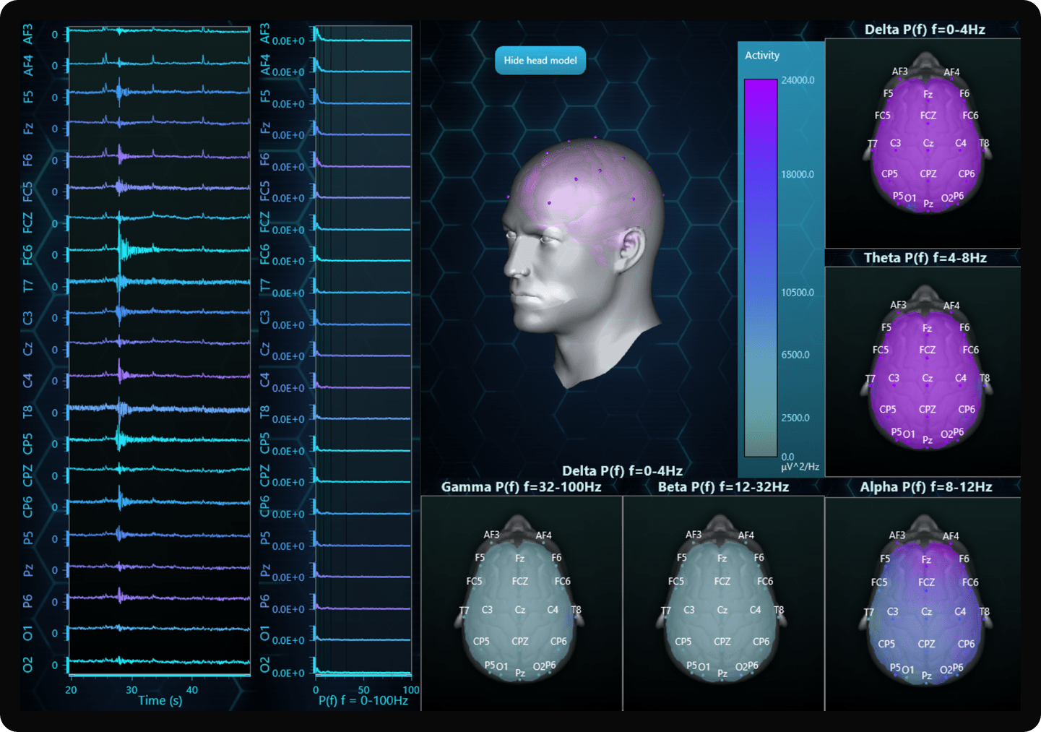Click the Activity color scale bar
Viewport: 1041px width, 732px height.
click(762, 267)
